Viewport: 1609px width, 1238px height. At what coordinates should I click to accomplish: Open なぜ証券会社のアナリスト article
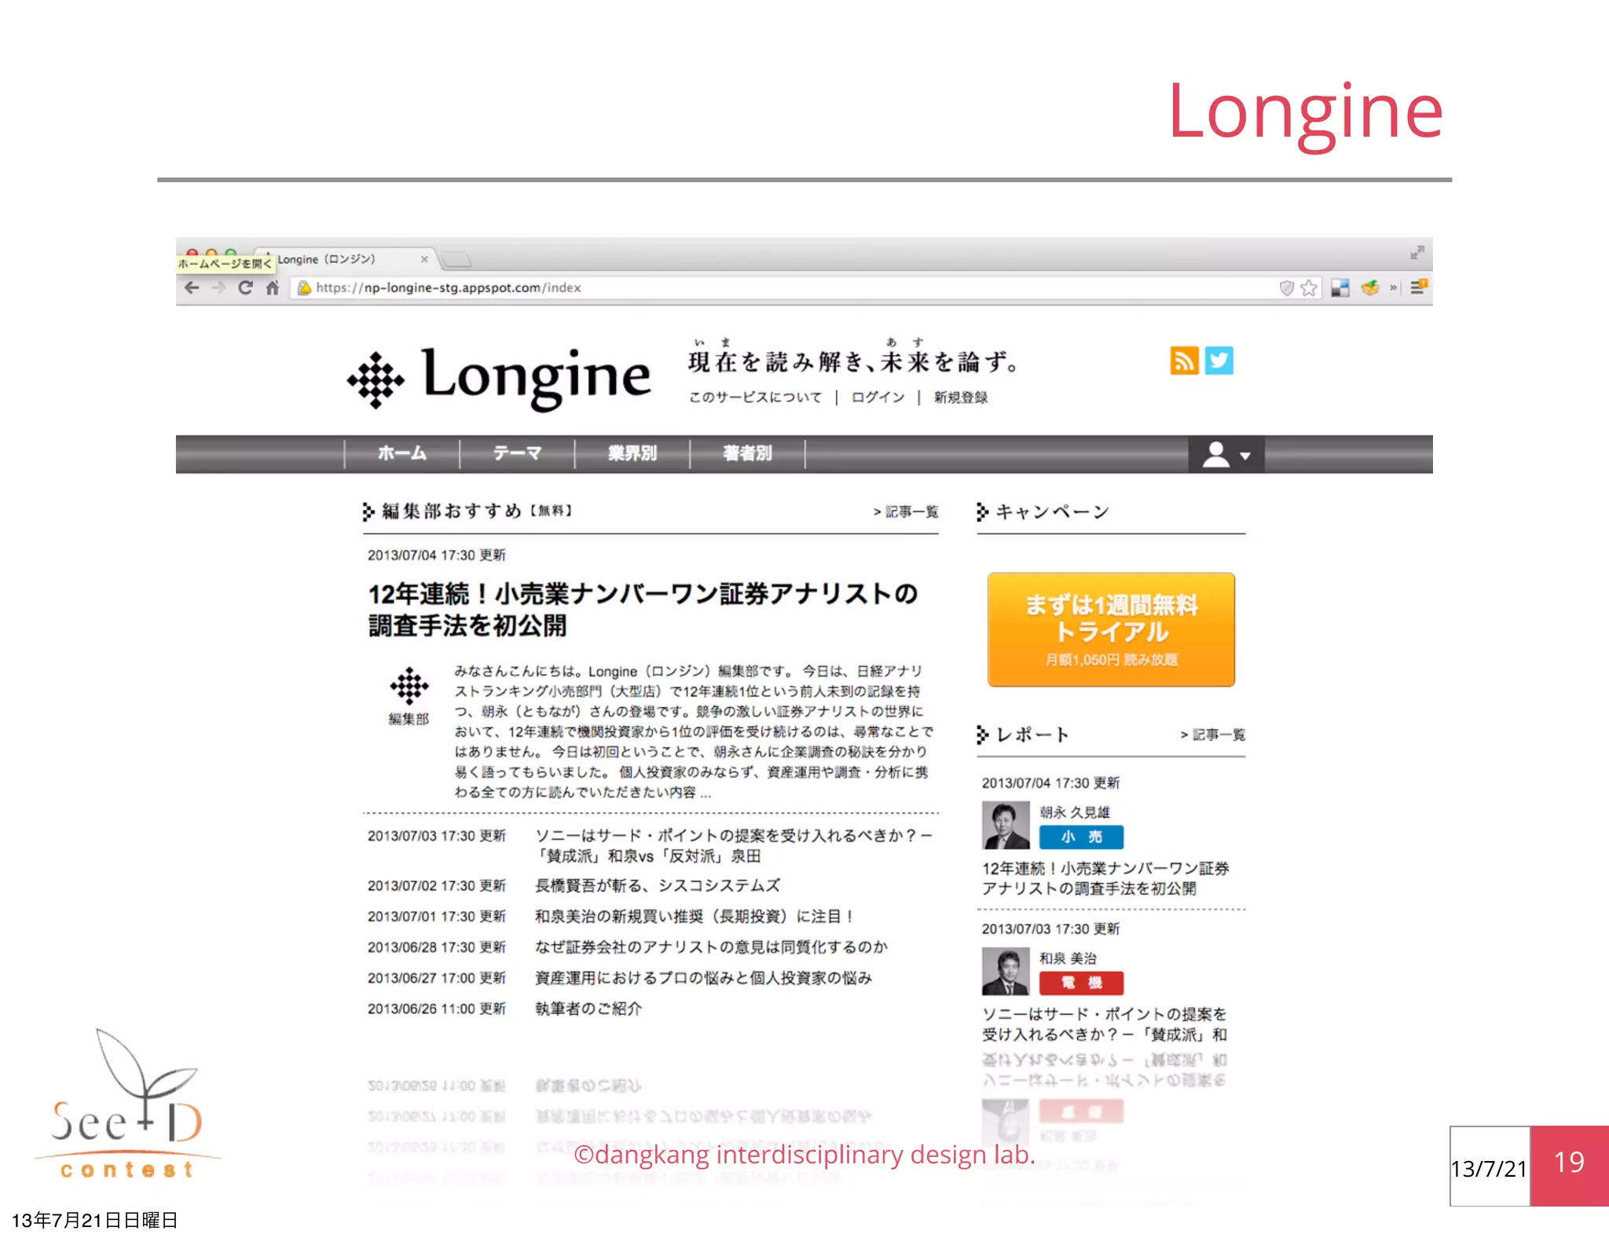coord(711,947)
